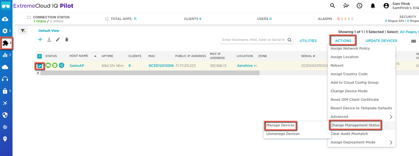This screenshot has width=419, height=156.
Task: Open the ACTIONS menu button
Action: point(343,41)
